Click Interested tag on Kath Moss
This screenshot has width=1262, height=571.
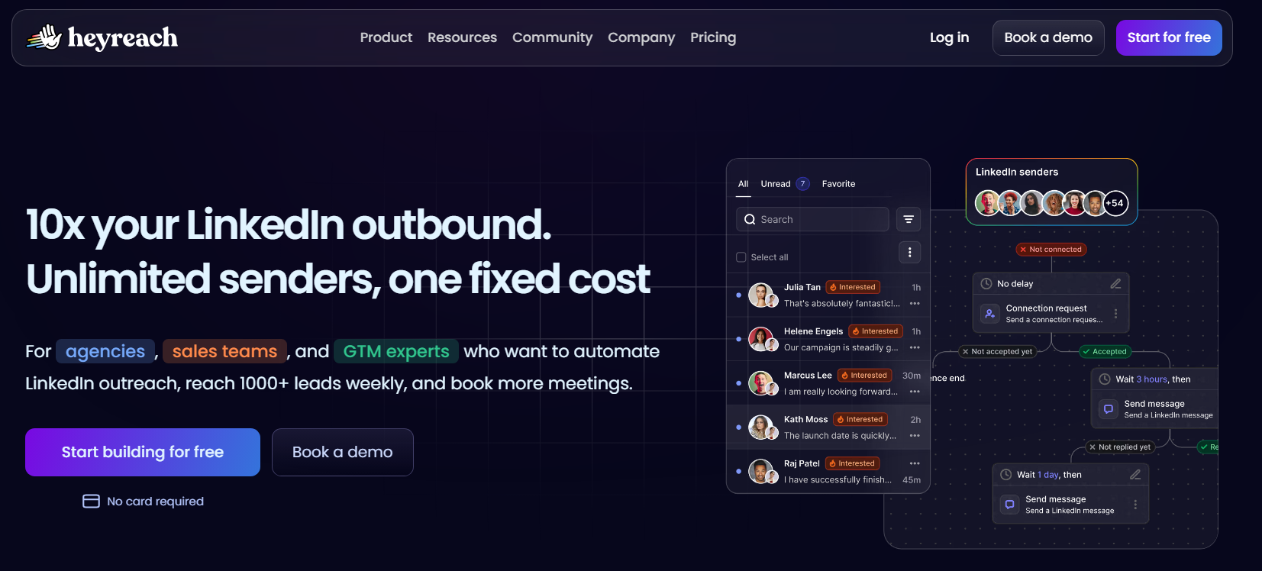(860, 419)
